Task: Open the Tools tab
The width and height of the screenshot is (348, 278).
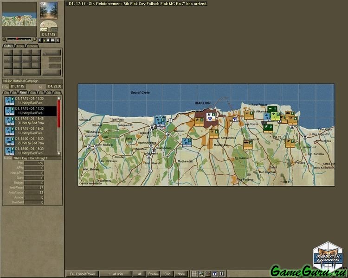Action: (x=20, y=46)
